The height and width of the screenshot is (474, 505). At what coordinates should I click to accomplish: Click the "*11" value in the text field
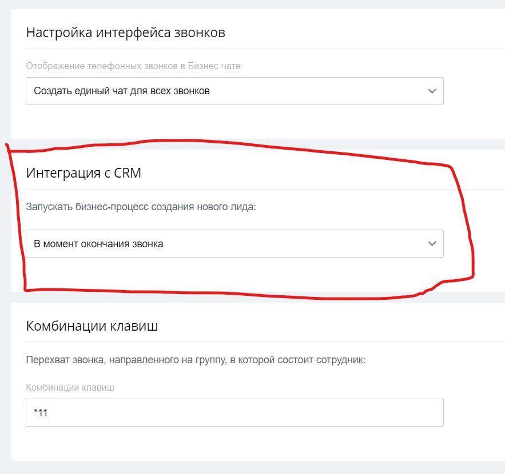coord(41,413)
